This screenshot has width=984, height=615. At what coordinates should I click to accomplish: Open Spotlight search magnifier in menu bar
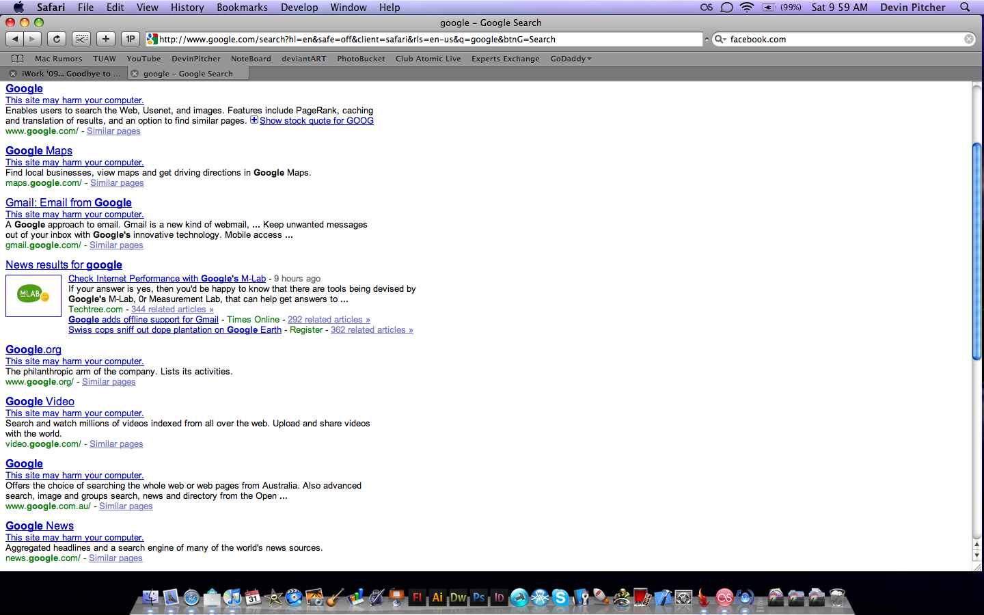965,7
